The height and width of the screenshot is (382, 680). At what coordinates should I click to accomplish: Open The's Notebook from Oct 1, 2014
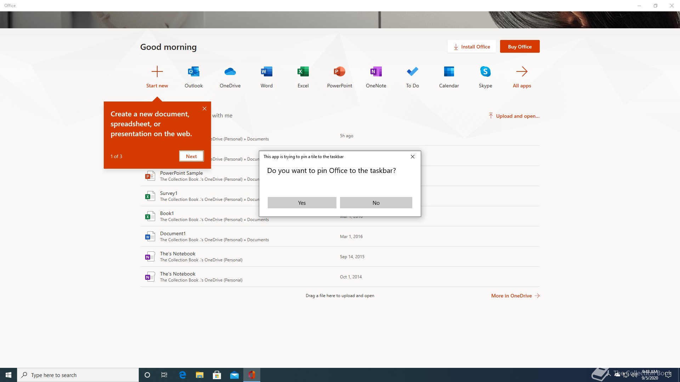(340, 277)
